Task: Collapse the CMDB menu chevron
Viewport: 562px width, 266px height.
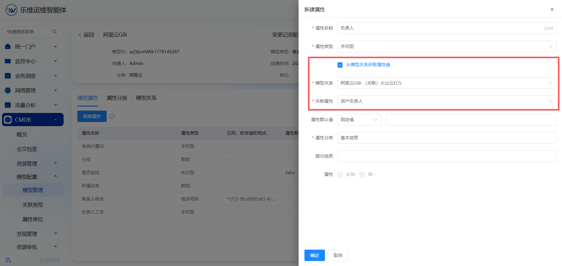Action: pos(55,119)
